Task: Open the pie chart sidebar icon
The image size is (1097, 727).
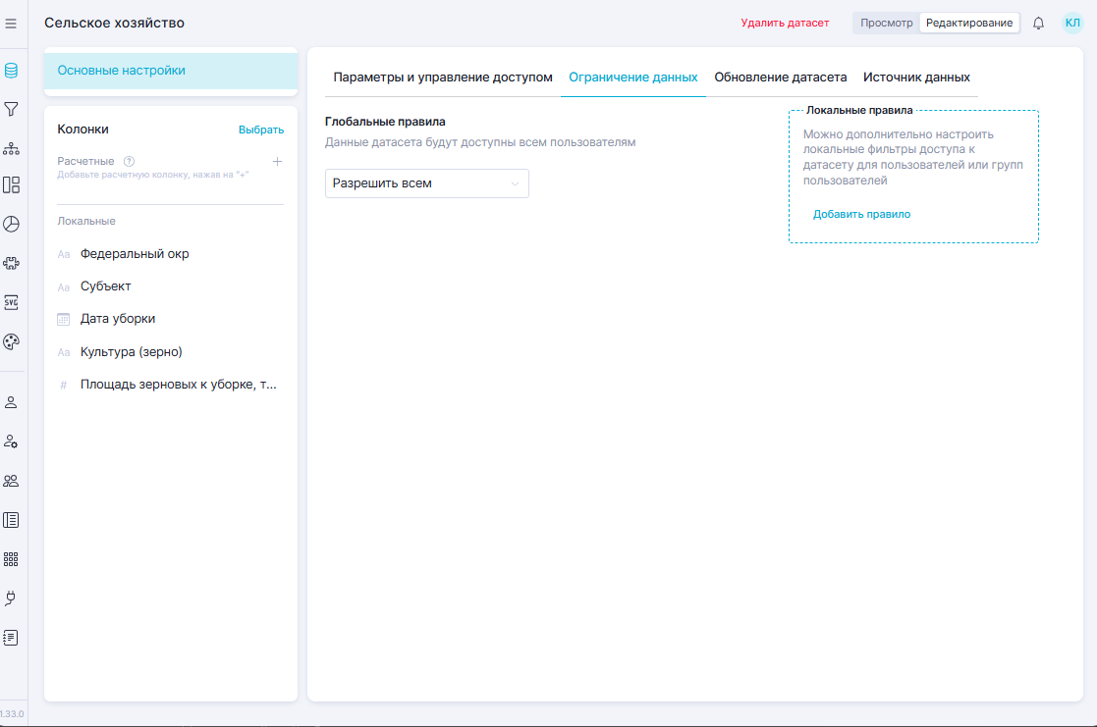Action: pyautogui.click(x=12, y=224)
